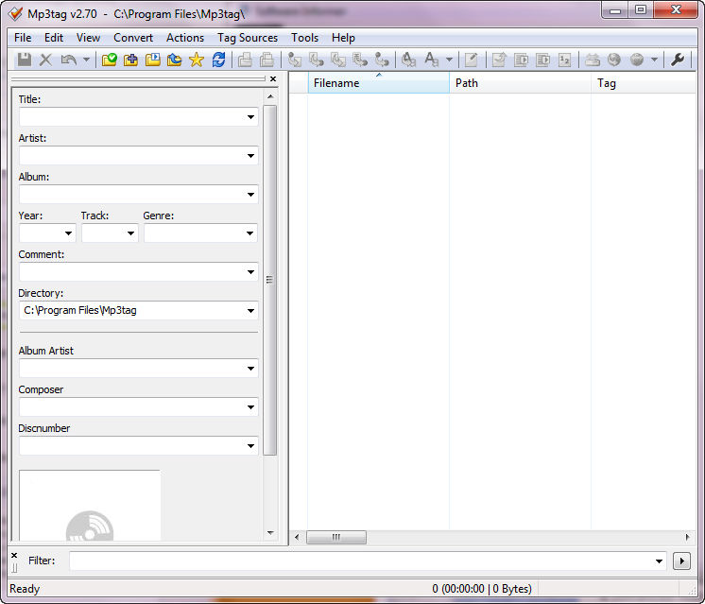Close the tag panel with its X
The image size is (705, 604).
pyautogui.click(x=273, y=78)
